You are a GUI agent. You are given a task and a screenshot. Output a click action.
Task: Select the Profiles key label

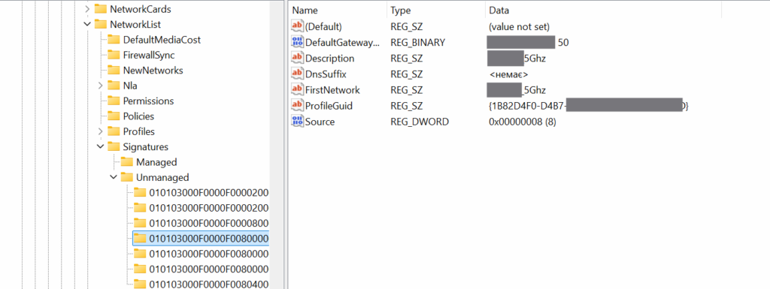(x=139, y=131)
